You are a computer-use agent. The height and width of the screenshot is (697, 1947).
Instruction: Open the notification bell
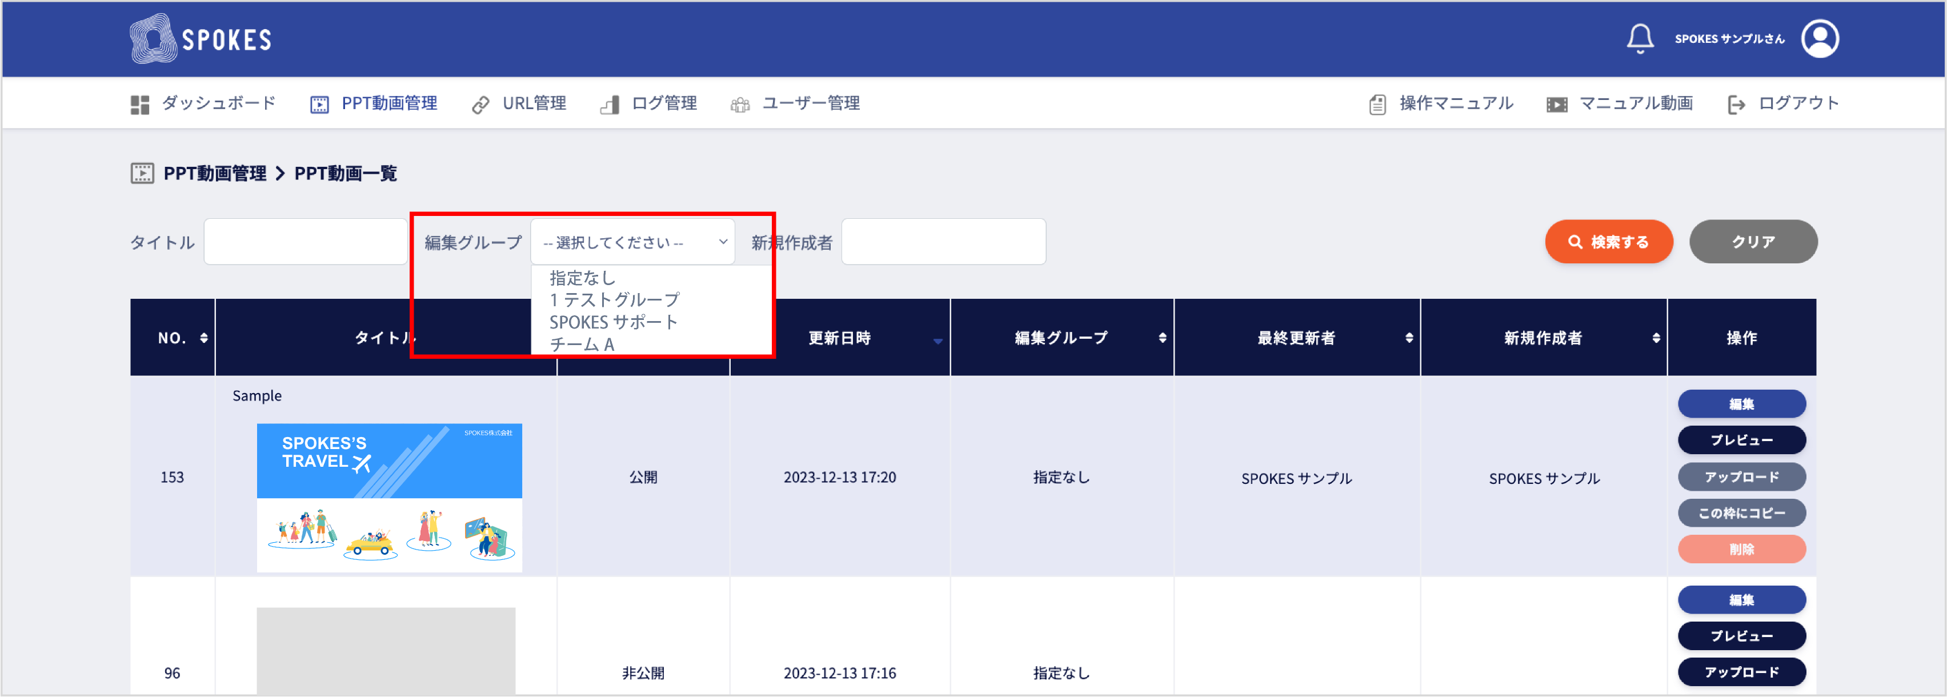(x=1640, y=38)
